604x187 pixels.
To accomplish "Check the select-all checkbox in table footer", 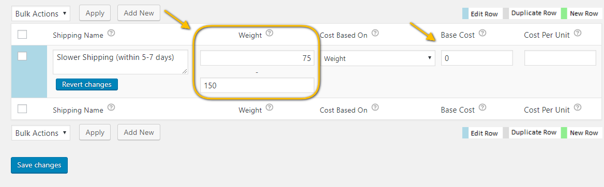I will [x=22, y=109].
